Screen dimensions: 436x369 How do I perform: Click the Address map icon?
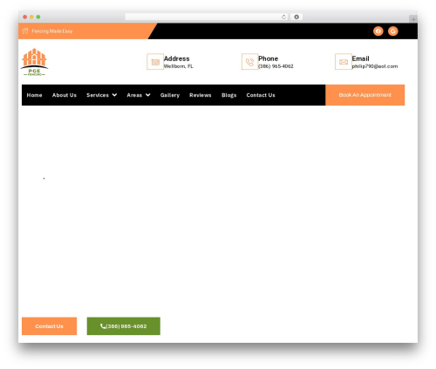pos(155,62)
